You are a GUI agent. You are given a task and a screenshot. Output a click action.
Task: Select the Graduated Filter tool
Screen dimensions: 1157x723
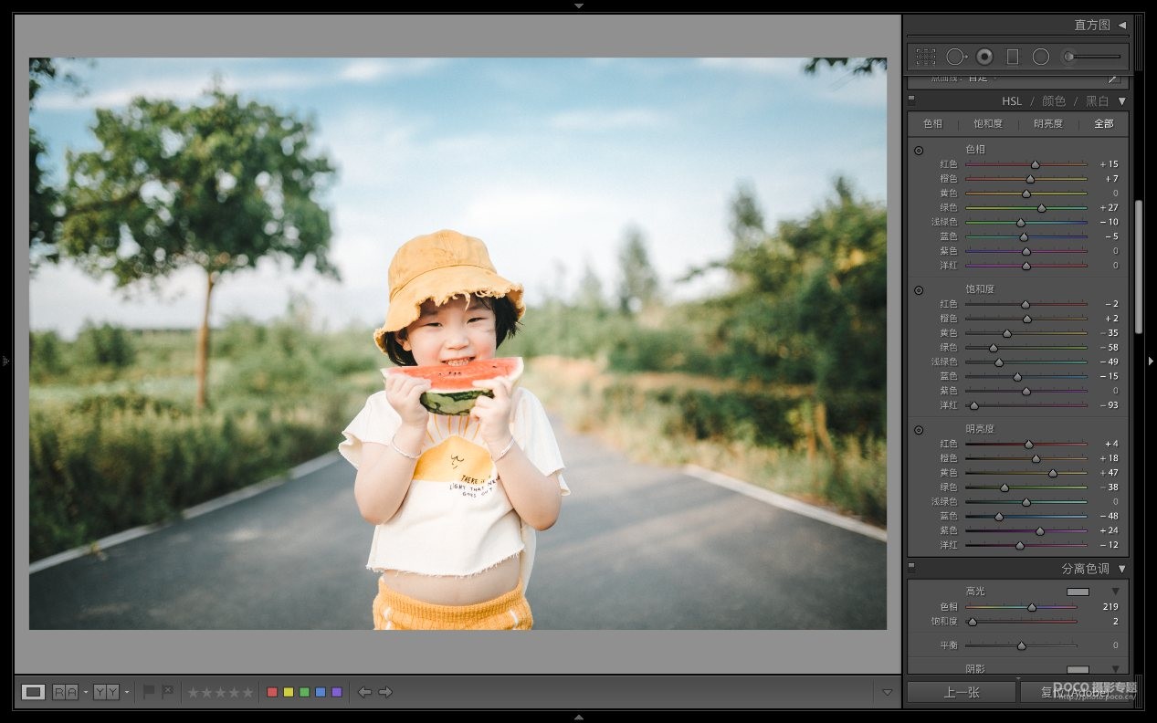(x=1012, y=57)
